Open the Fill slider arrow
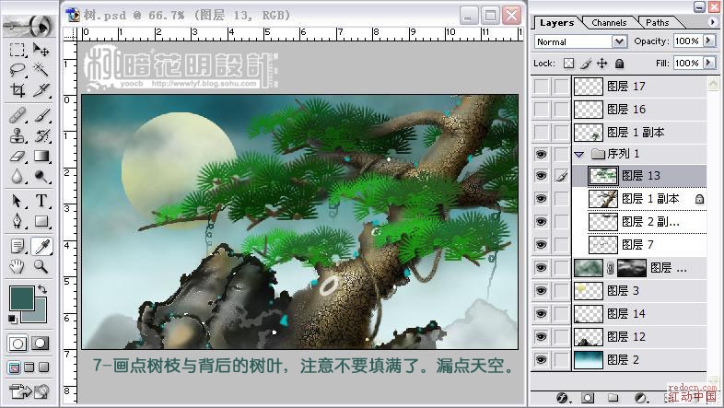This screenshot has height=408, width=724. point(708,63)
